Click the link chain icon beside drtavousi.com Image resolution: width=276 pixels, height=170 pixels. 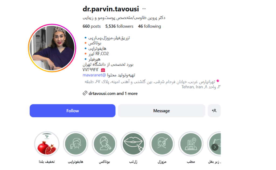85,93
